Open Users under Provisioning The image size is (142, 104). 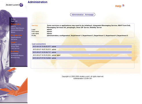click(13, 26)
